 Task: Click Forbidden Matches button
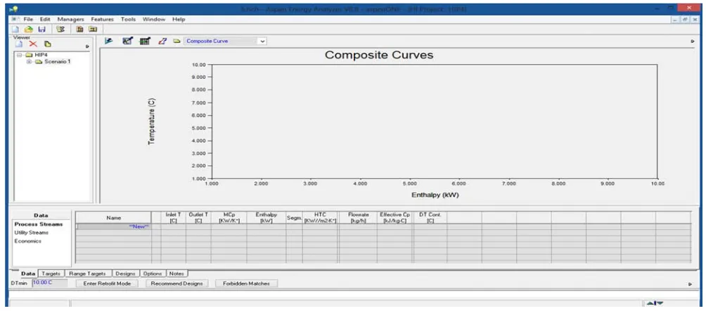tap(246, 284)
